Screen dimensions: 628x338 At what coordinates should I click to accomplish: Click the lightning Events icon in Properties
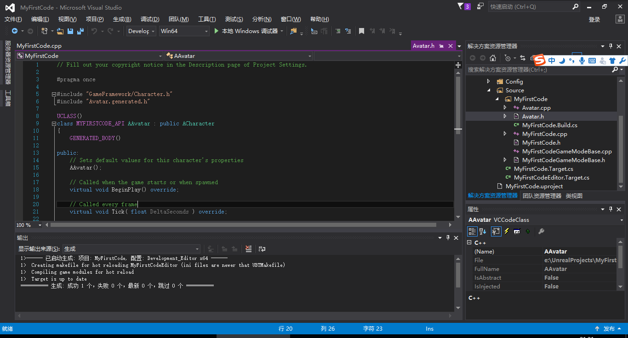[507, 231]
